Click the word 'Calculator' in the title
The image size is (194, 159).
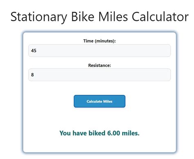click(160, 17)
